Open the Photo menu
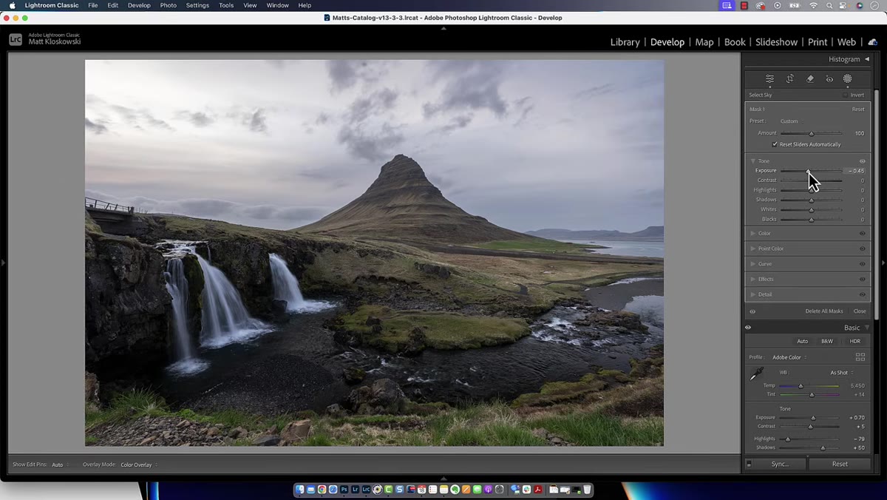The image size is (887, 500). [x=169, y=5]
